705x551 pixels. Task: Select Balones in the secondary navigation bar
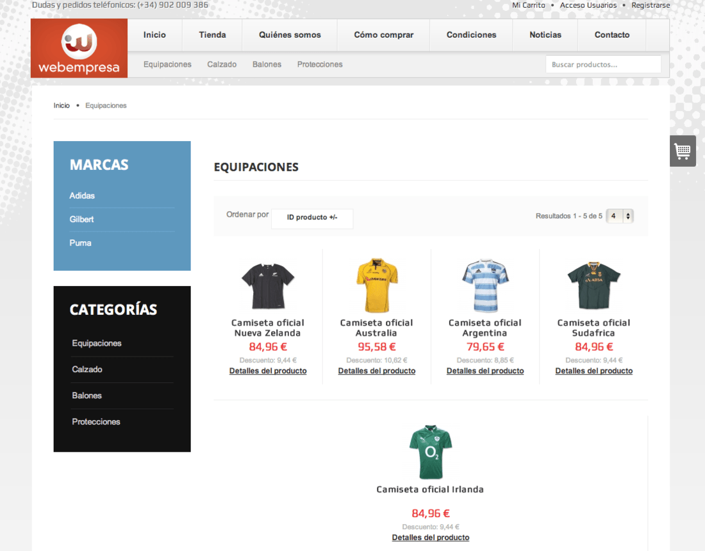[x=267, y=64]
